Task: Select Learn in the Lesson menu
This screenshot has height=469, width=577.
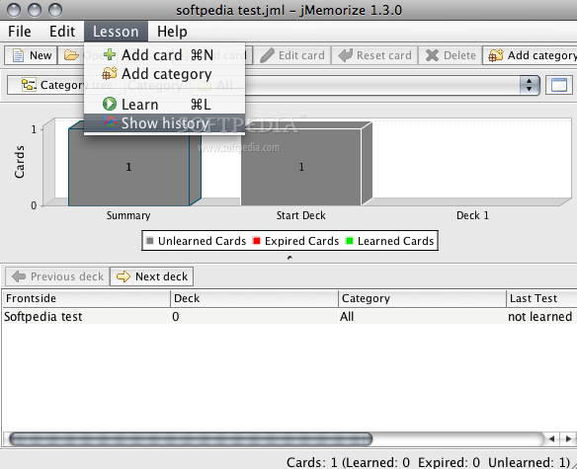Action: click(x=164, y=105)
